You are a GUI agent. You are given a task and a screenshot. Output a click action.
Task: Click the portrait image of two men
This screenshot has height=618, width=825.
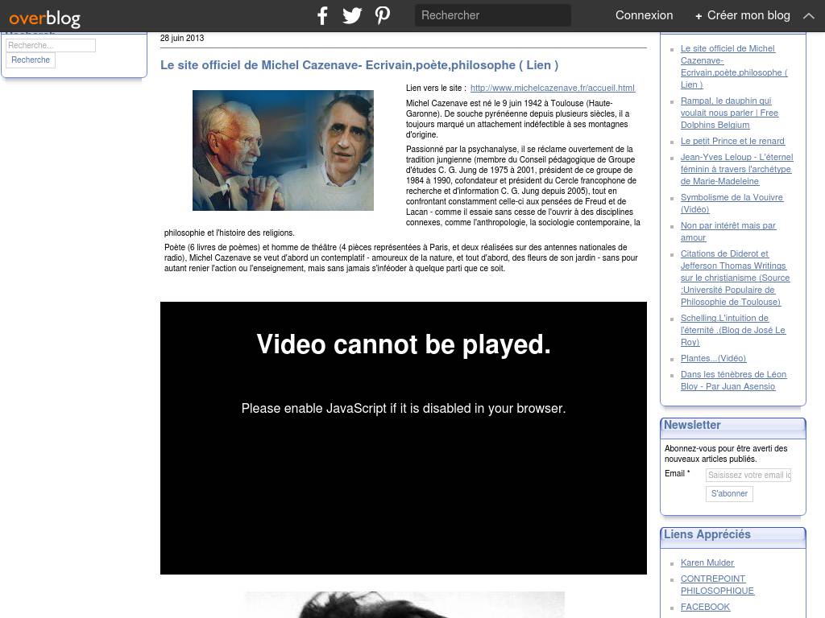(x=283, y=150)
